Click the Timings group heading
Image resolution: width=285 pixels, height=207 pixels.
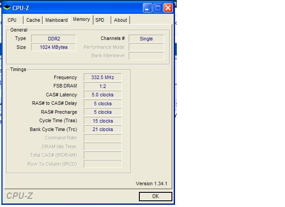click(18, 69)
